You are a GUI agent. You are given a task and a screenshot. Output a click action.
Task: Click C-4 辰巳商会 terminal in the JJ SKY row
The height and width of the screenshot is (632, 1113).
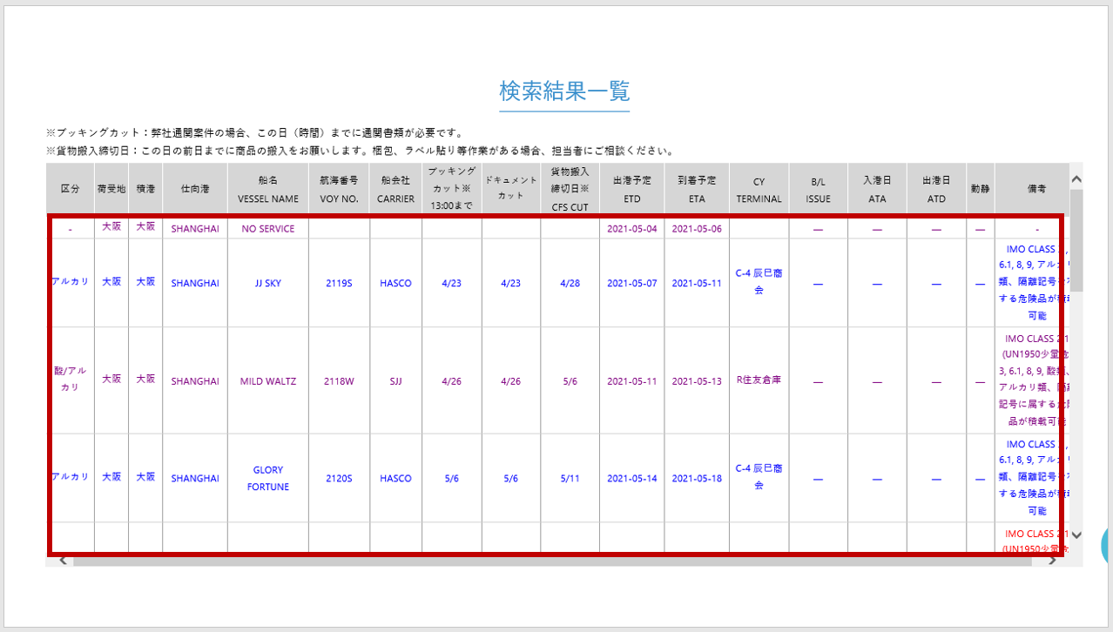click(x=759, y=282)
